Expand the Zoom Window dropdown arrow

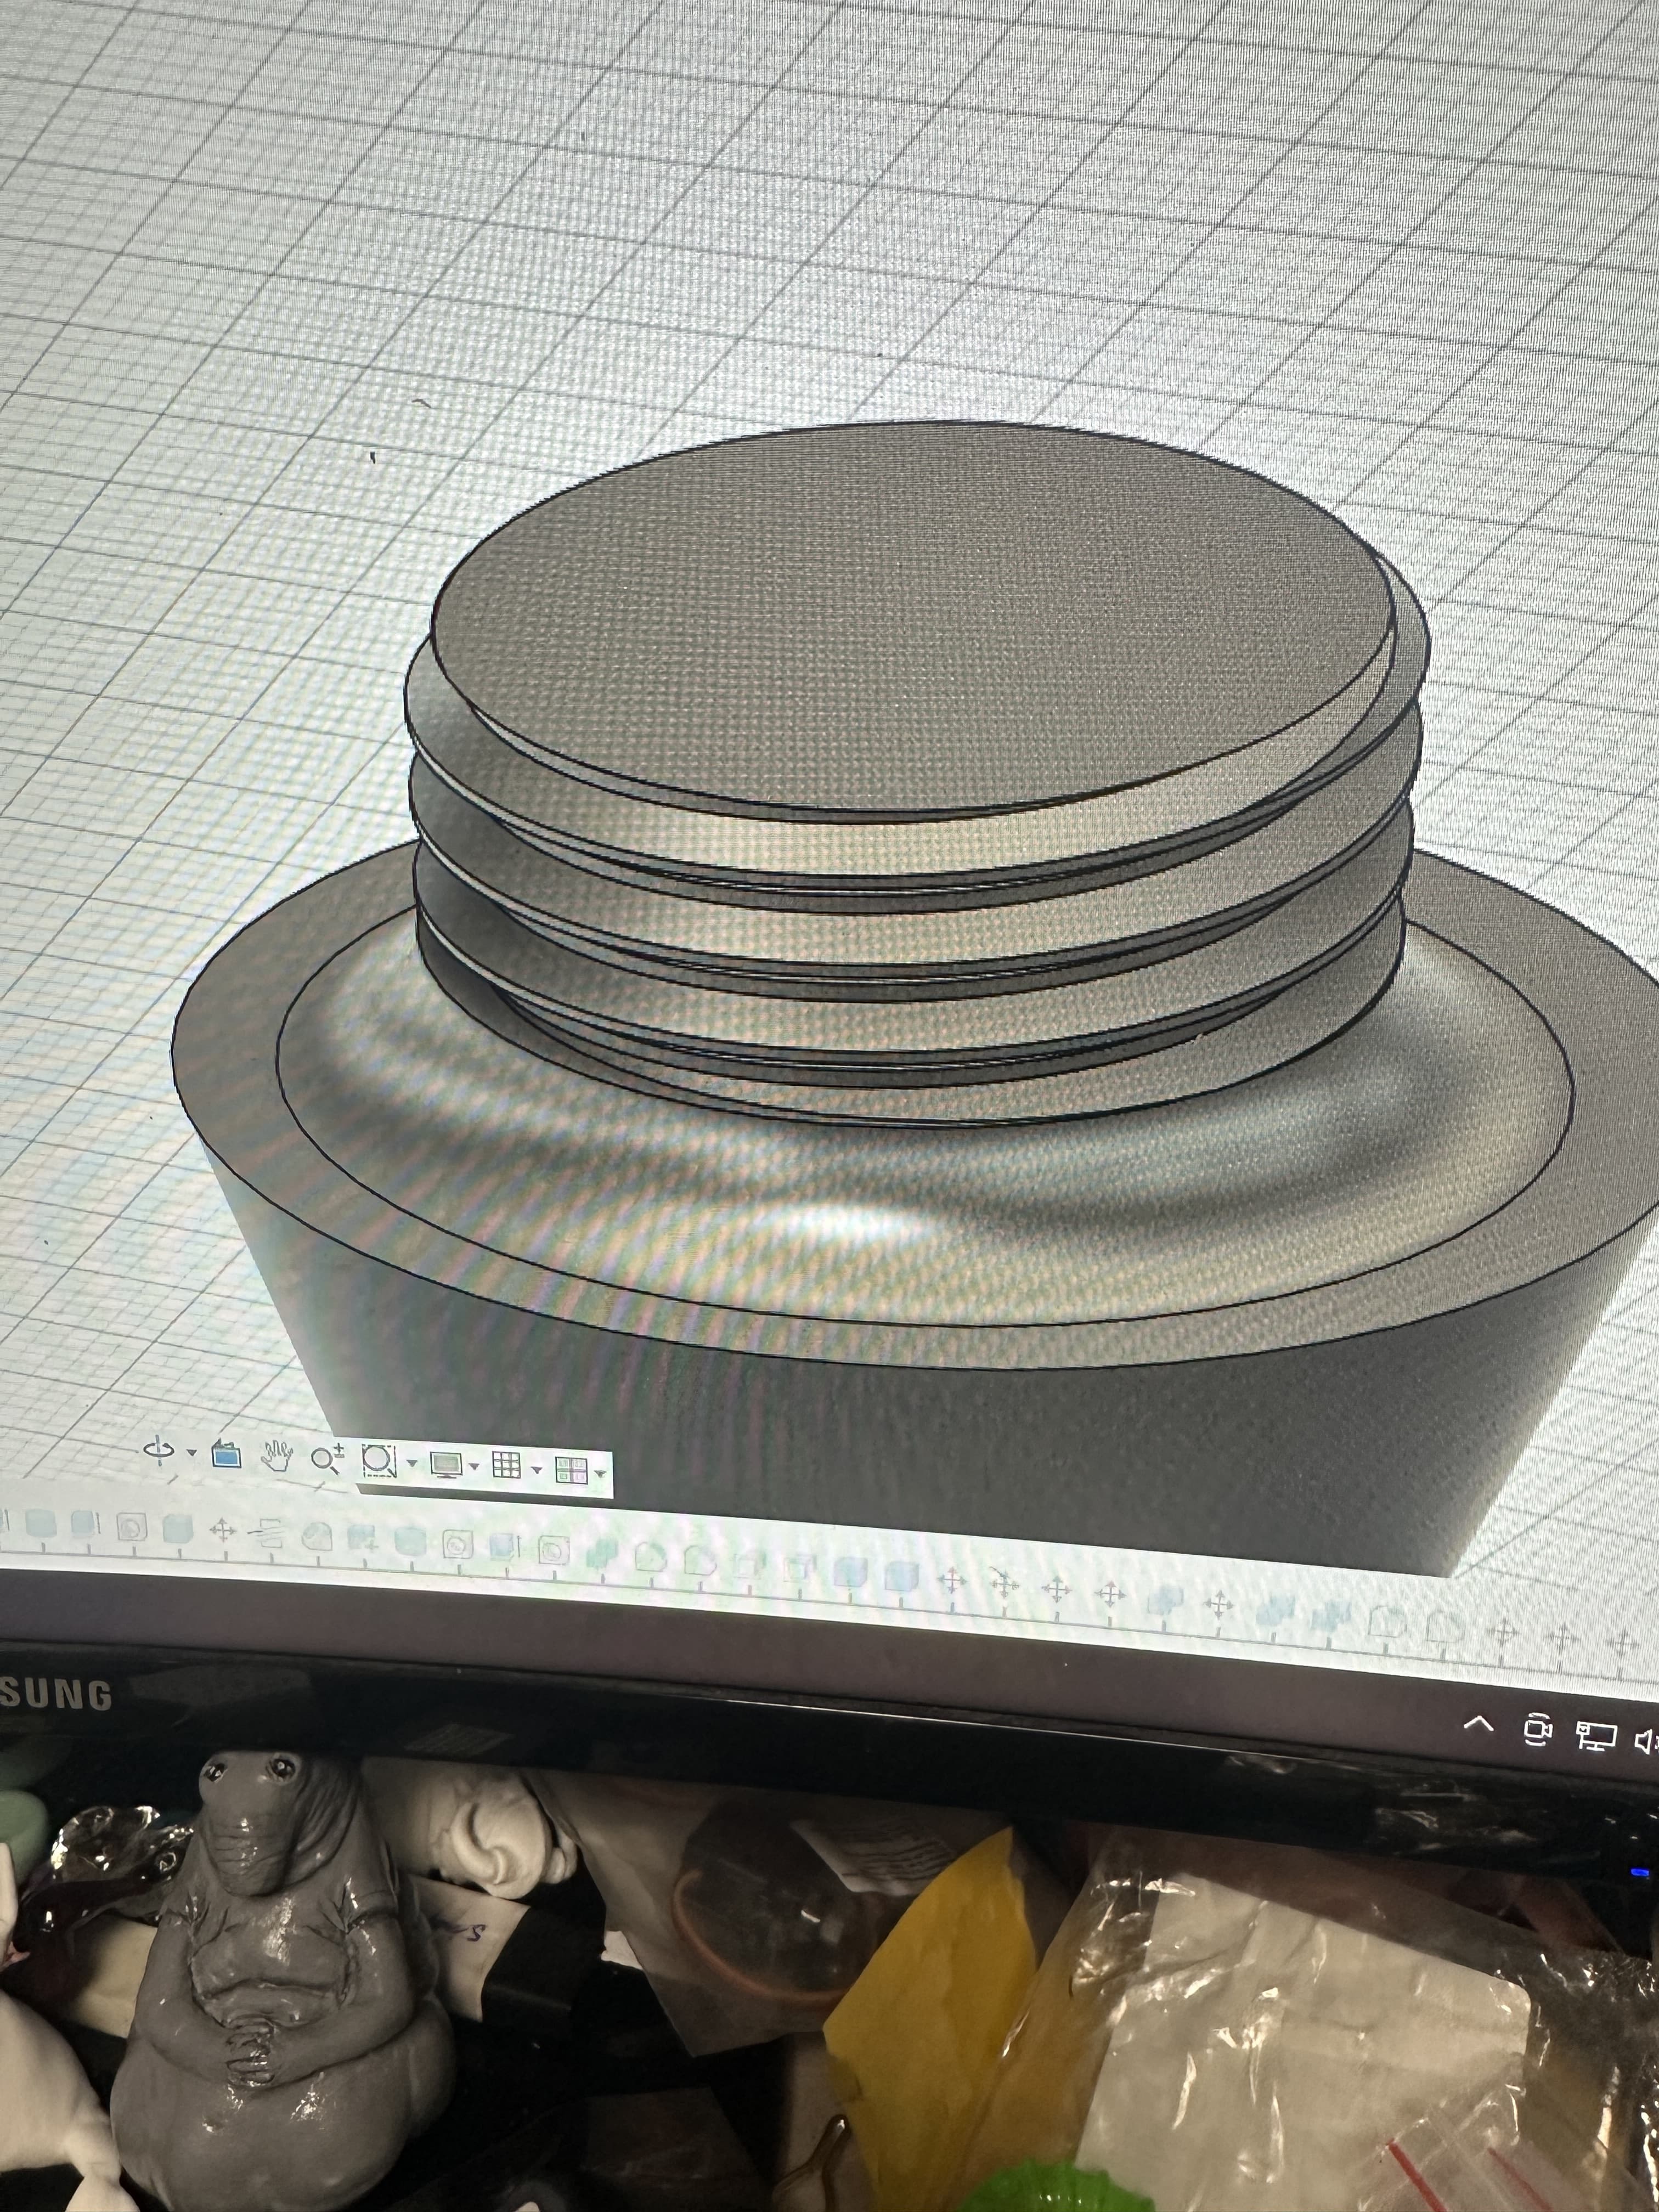[411, 1463]
